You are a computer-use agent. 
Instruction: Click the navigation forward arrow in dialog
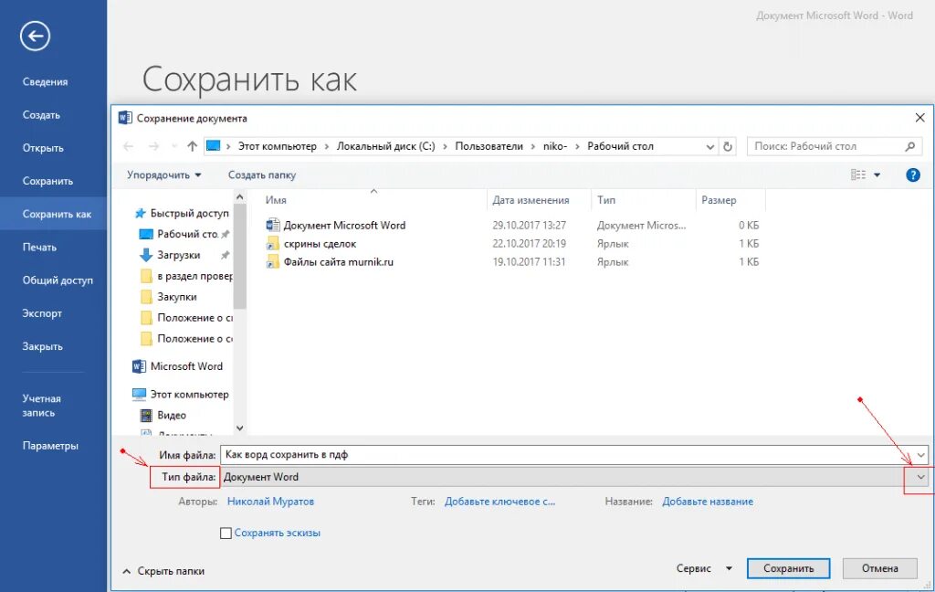(x=153, y=146)
